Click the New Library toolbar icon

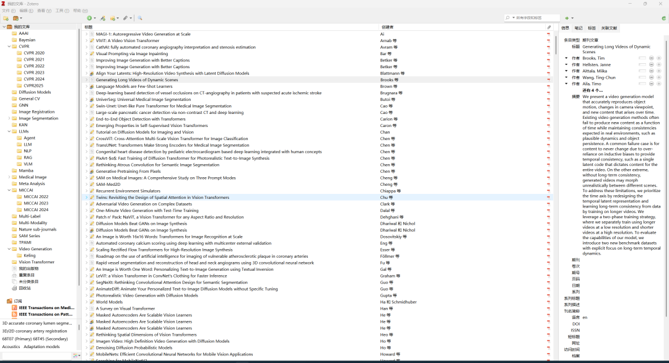tap(15, 19)
